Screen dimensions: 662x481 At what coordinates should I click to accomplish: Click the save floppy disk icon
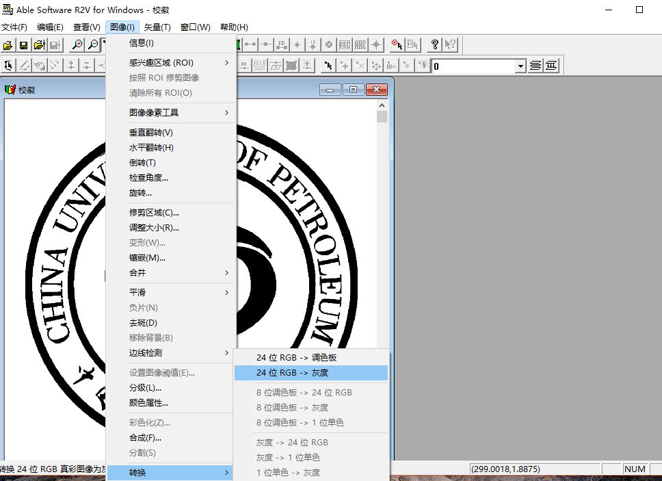click(24, 44)
